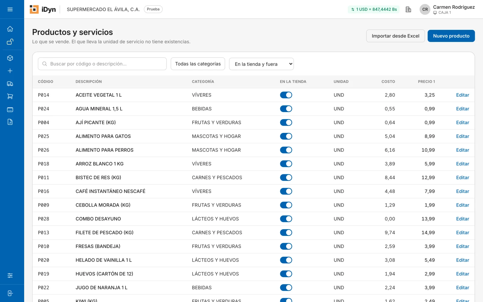
Task: Click the DESCRIPCIÓN column header
Action: pyautogui.click(x=88, y=82)
